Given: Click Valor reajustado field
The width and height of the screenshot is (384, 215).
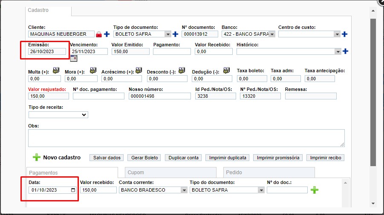Looking at the screenshot, I should (49, 96).
